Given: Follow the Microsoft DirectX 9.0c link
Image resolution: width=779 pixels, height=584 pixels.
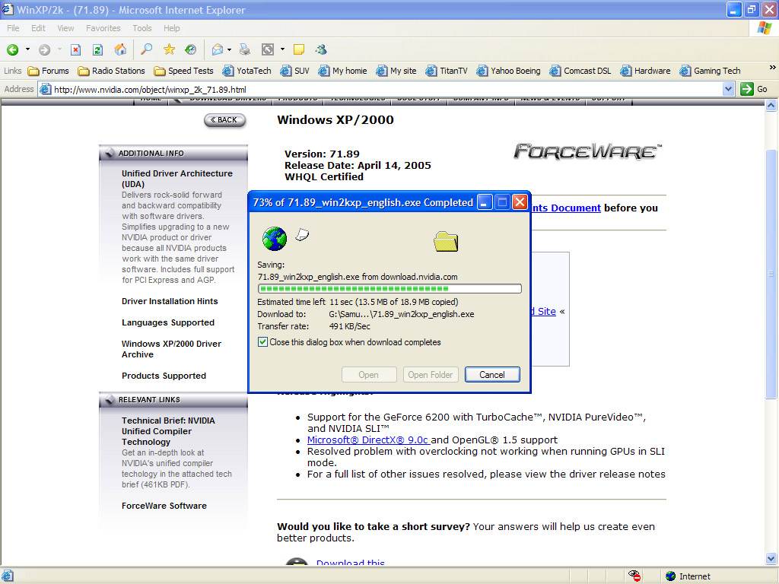Looking at the screenshot, I should pyautogui.click(x=368, y=440).
